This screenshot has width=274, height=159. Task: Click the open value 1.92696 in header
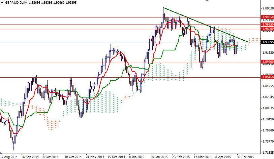[34, 3]
